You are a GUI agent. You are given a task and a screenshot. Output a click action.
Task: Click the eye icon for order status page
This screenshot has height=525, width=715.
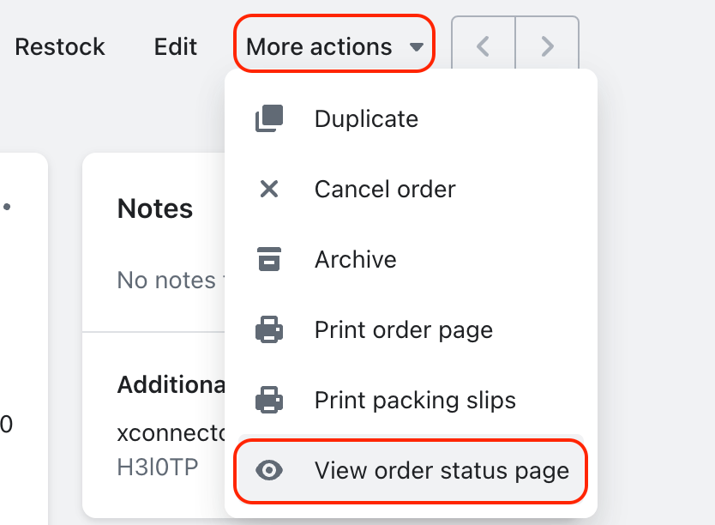pyautogui.click(x=269, y=470)
